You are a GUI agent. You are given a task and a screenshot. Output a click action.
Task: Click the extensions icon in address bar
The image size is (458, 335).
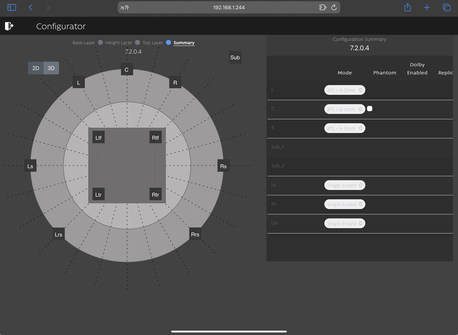tap(322, 7)
